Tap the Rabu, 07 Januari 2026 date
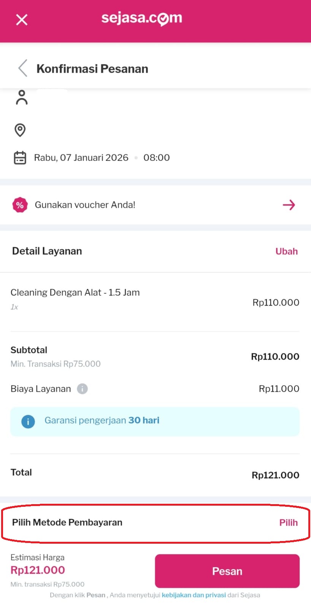The image size is (311, 608). coord(81,158)
